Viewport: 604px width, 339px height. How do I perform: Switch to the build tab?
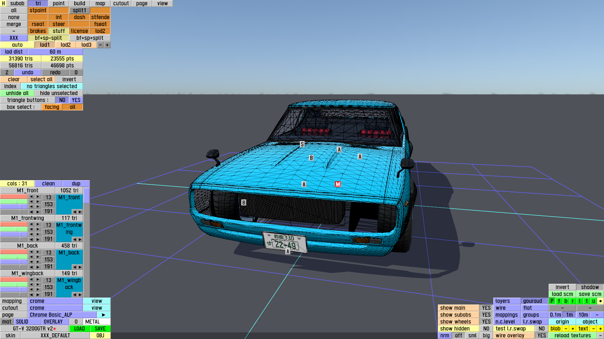(79, 3)
